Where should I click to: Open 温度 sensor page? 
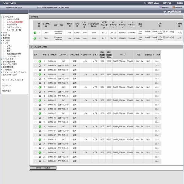(9, 48)
